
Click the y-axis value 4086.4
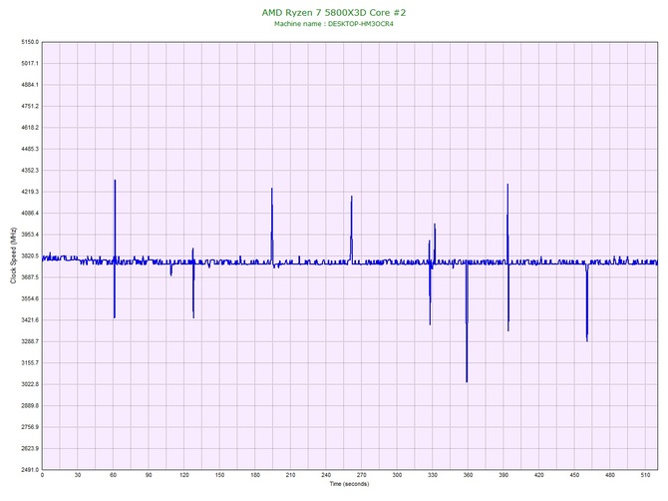pyautogui.click(x=30, y=213)
